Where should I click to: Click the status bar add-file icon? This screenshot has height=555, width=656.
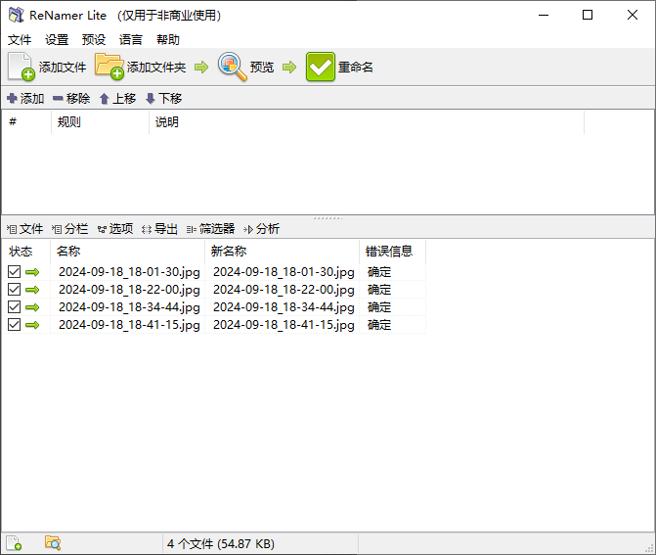[14, 543]
